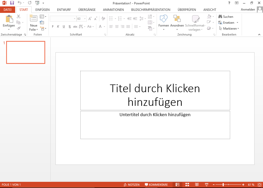This screenshot has height=188, width=263.
Task: Switch to Leseansicht via status bar icon
Action: (x=197, y=184)
